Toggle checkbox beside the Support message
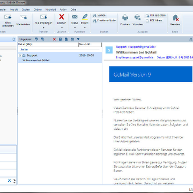This screenshot has height=193, width=193. click(20, 55)
